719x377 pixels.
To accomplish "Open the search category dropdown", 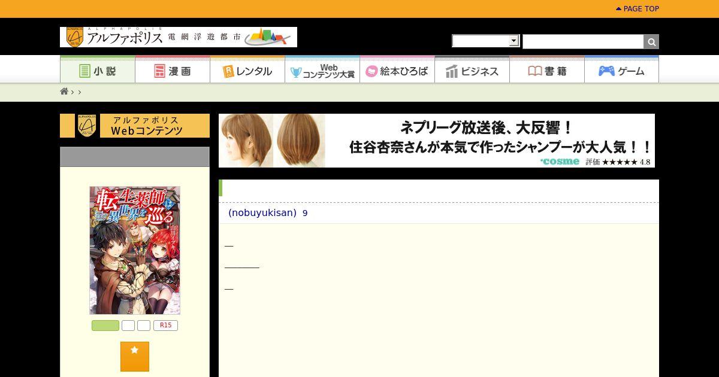I will [x=485, y=41].
